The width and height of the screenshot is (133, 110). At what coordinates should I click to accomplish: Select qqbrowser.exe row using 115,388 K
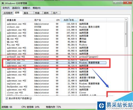tap(56, 30)
